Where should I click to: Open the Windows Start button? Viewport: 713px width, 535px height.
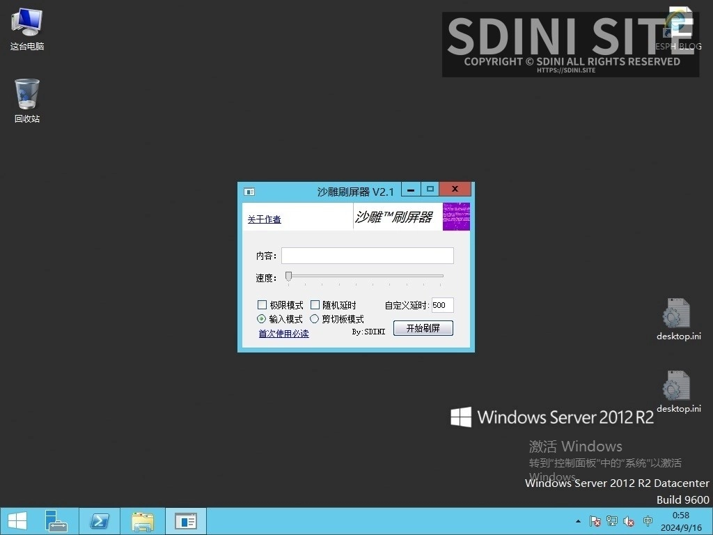click(x=17, y=521)
